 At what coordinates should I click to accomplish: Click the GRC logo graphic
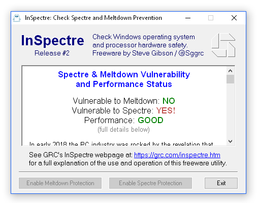point(223,45)
